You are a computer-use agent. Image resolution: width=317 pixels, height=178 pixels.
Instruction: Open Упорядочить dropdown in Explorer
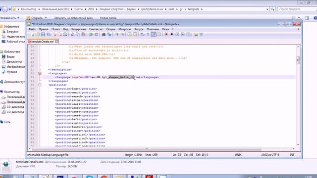click(10, 18)
